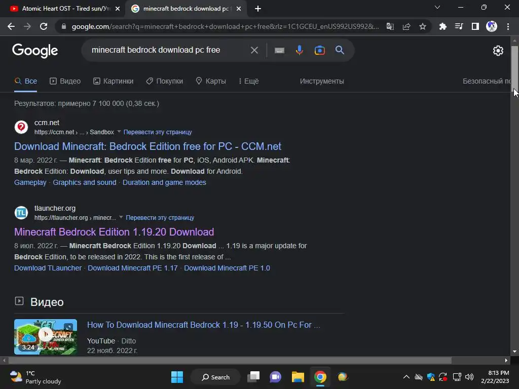Viewport: 519px width, 389px height.
Task: Click the forward navigation arrow
Action: (x=27, y=26)
